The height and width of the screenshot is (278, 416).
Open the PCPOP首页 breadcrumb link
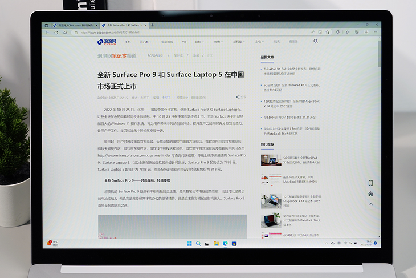tap(155, 55)
